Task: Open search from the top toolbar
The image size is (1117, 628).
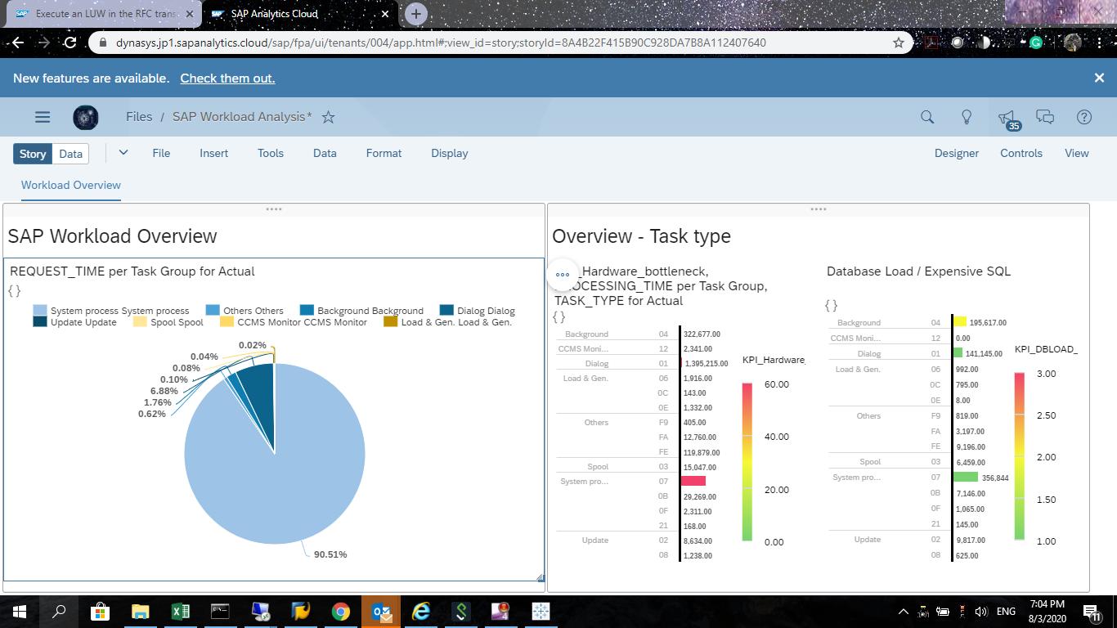Action: click(926, 117)
